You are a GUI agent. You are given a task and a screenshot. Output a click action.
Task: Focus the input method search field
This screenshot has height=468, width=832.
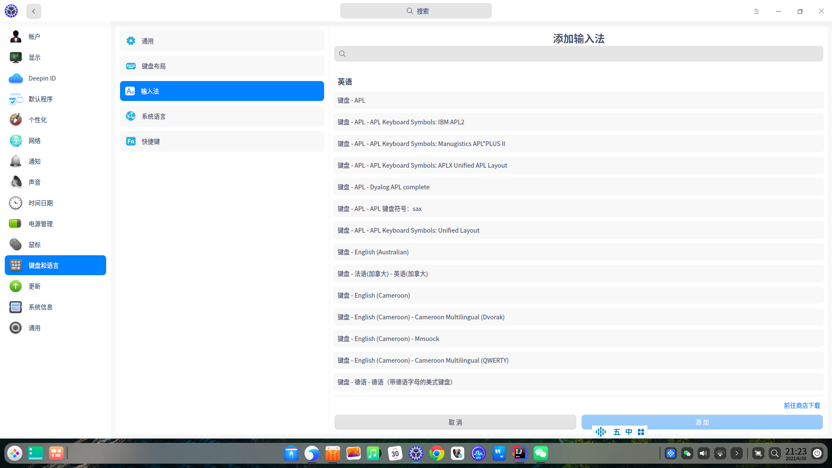[x=578, y=54]
